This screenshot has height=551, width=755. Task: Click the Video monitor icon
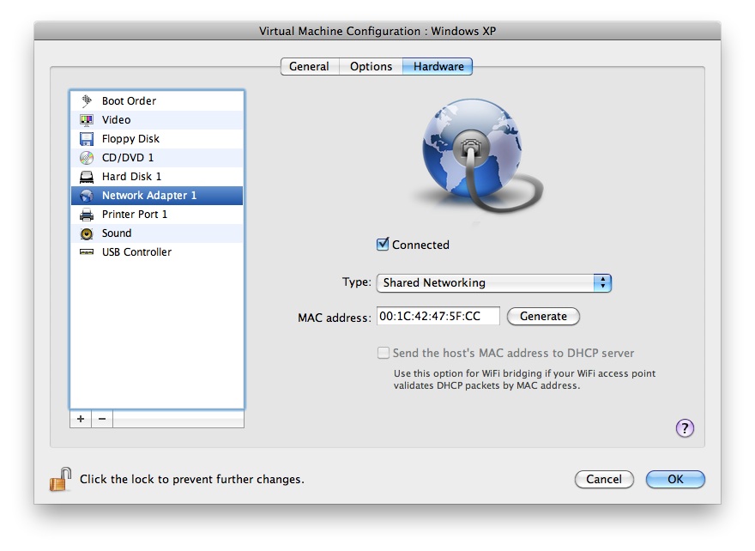pos(87,119)
